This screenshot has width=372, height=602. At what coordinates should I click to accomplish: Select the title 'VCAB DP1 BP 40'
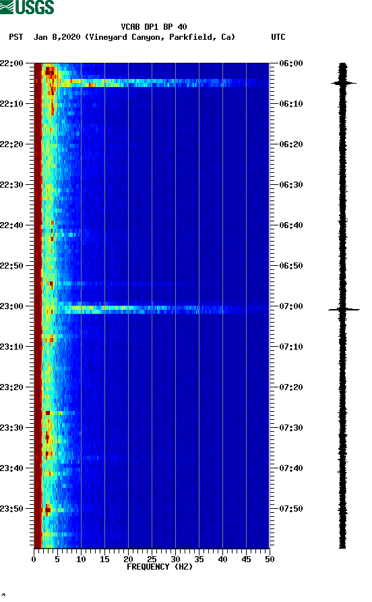(x=154, y=27)
